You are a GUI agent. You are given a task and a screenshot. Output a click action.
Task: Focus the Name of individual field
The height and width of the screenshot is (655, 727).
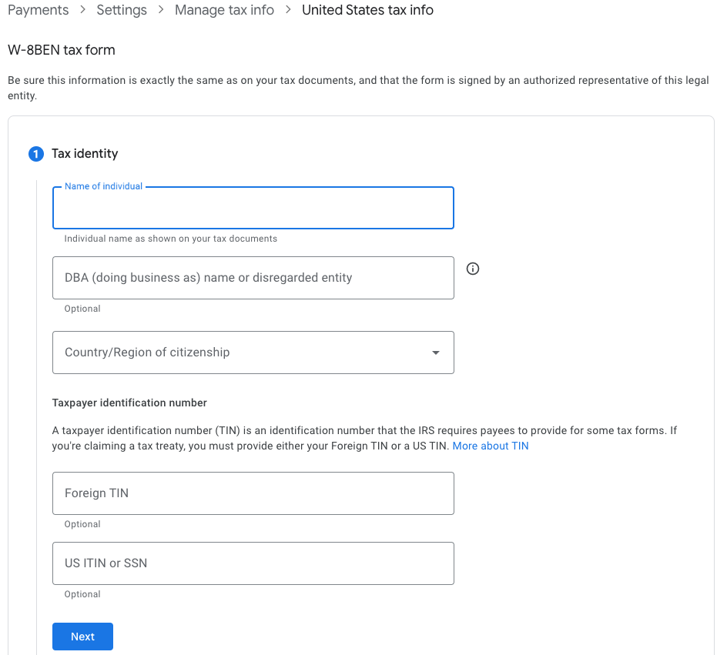(x=253, y=208)
